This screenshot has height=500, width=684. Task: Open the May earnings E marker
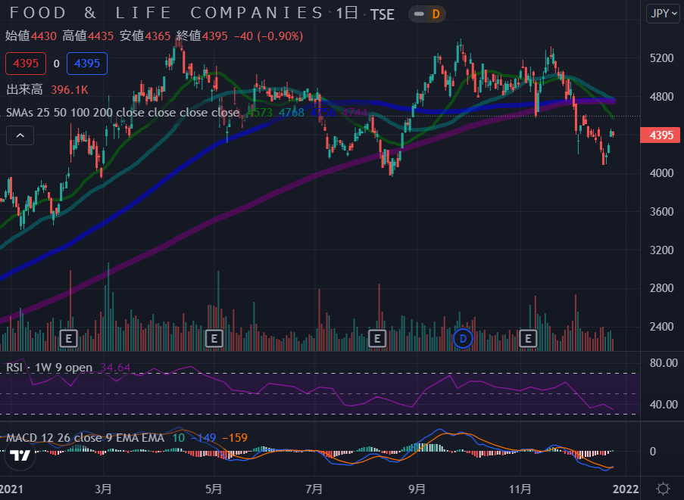(x=214, y=338)
